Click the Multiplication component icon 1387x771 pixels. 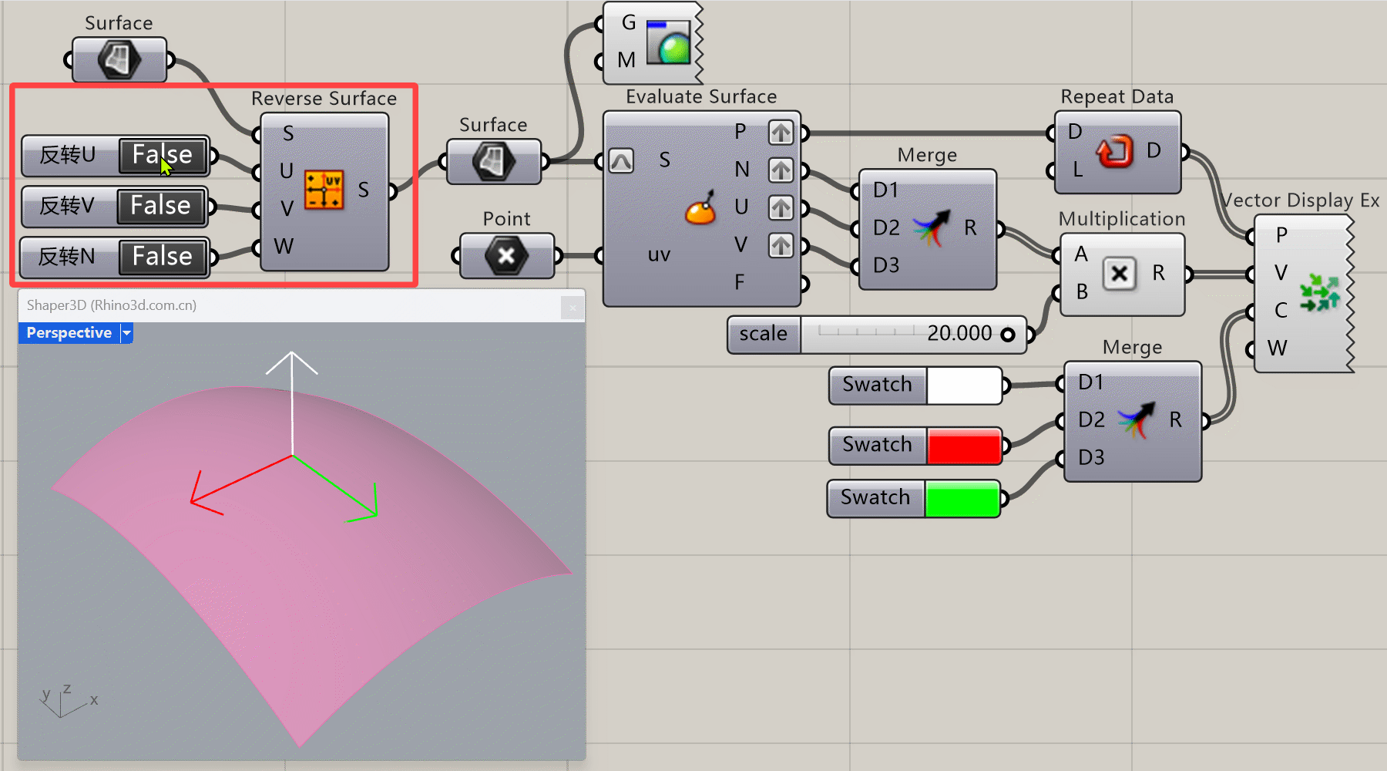click(x=1119, y=274)
